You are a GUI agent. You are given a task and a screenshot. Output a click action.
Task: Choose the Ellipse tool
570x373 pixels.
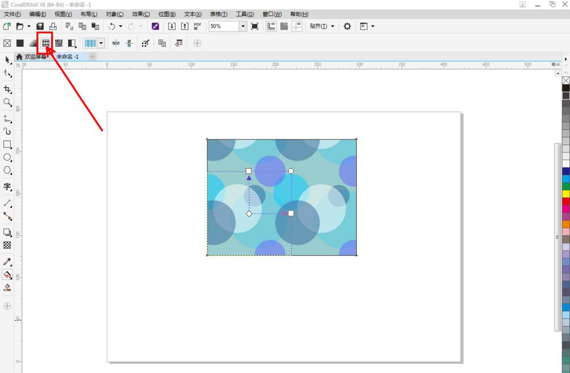[x=7, y=157]
